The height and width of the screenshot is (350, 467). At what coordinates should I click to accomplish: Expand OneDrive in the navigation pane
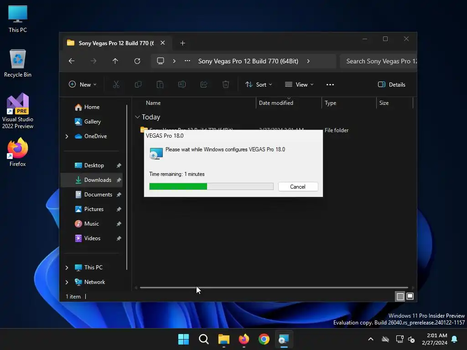tap(67, 136)
